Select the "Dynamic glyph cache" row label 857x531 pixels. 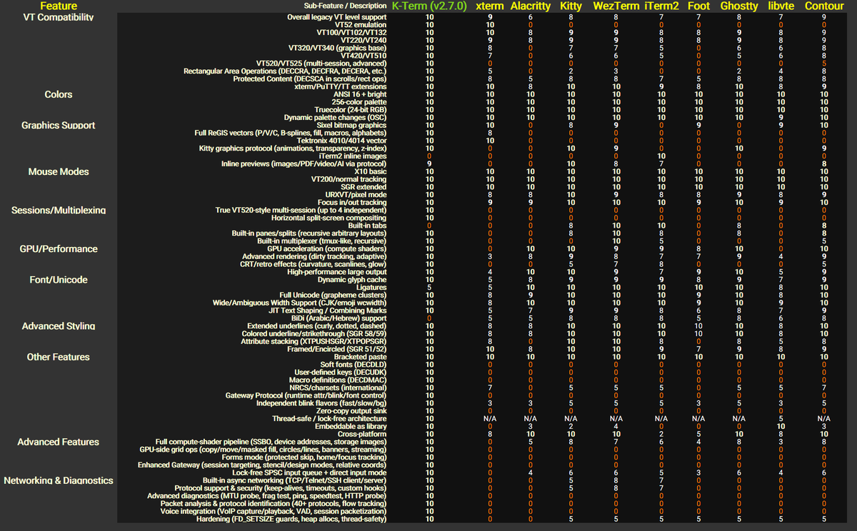353,280
